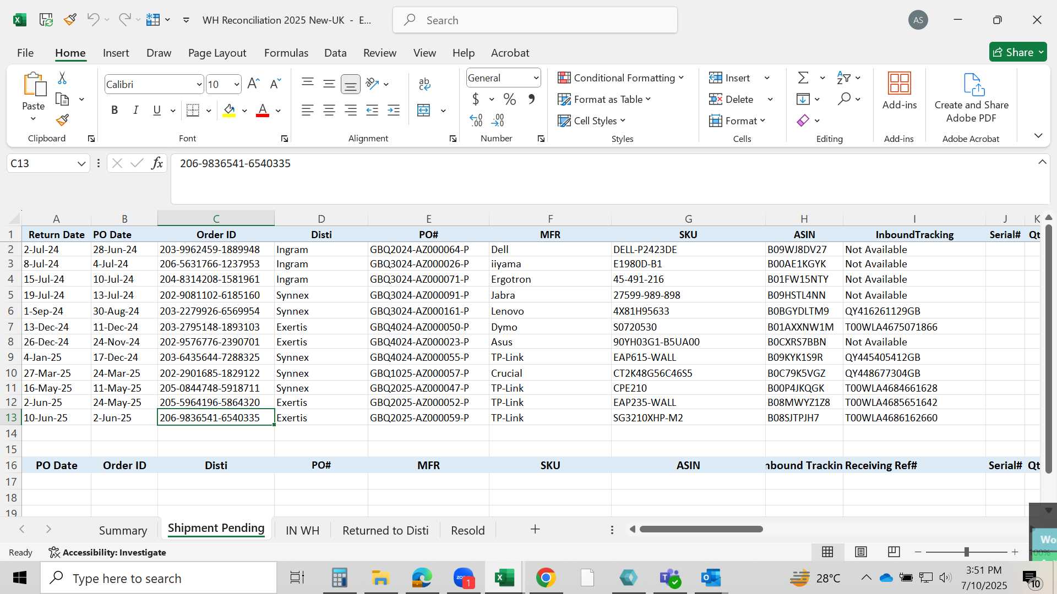Click the Share button
The height and width of the screenshot is (594, 1057).
click(1018, 52)
